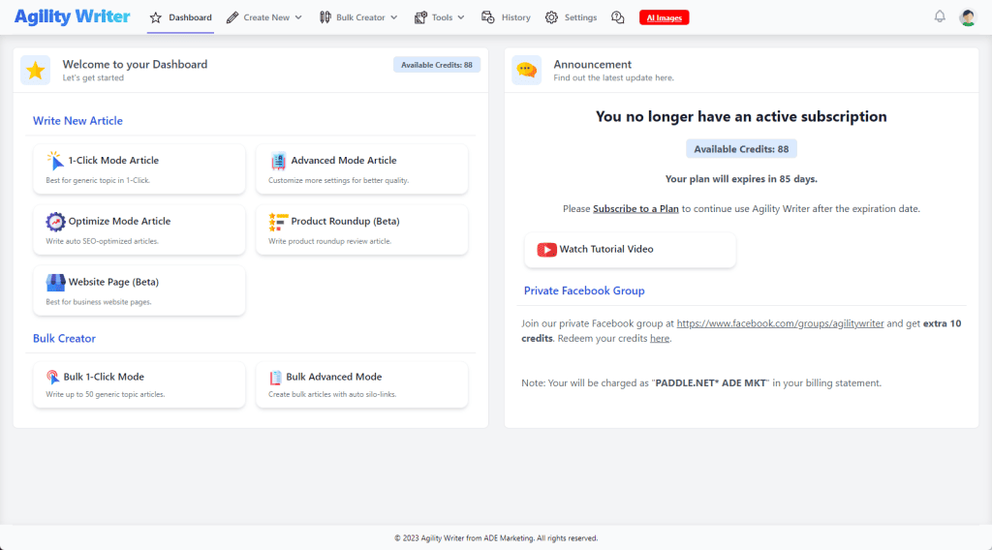Click the PADDLE.NET billing note text

point(701,383)
